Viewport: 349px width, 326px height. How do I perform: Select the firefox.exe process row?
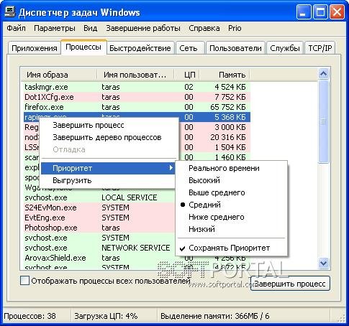coord(137,107)
